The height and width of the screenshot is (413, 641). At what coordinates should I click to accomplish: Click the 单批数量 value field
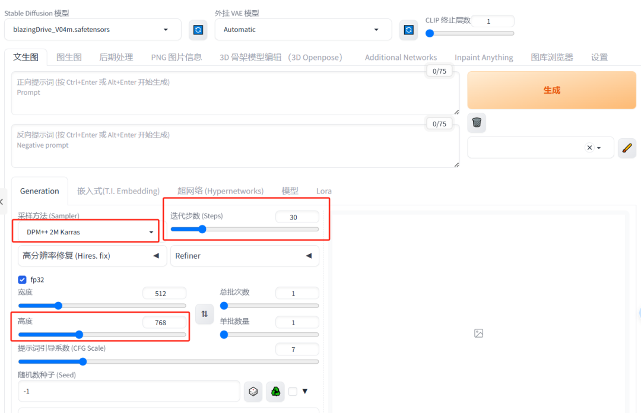point(297,323)
